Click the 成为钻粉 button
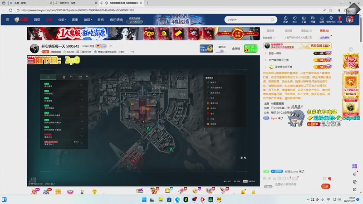363x204 pixels. click(325, 38)
